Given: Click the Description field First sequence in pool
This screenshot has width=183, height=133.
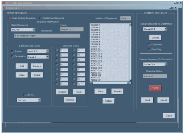Looking at the screenshot, I should click(47, 36).
